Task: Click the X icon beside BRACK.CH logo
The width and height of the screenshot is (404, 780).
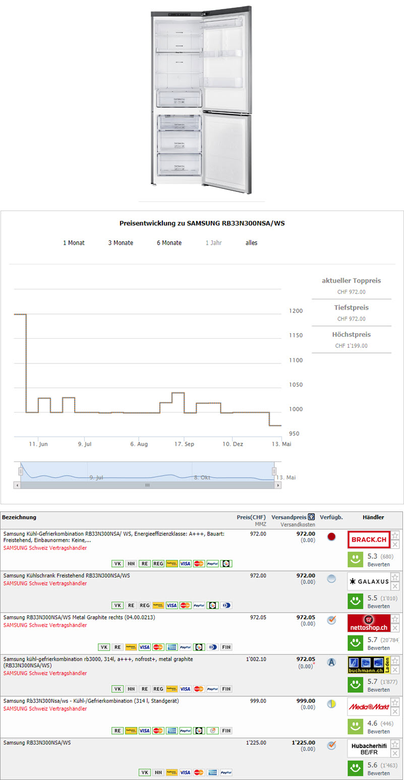Action: 395,544
